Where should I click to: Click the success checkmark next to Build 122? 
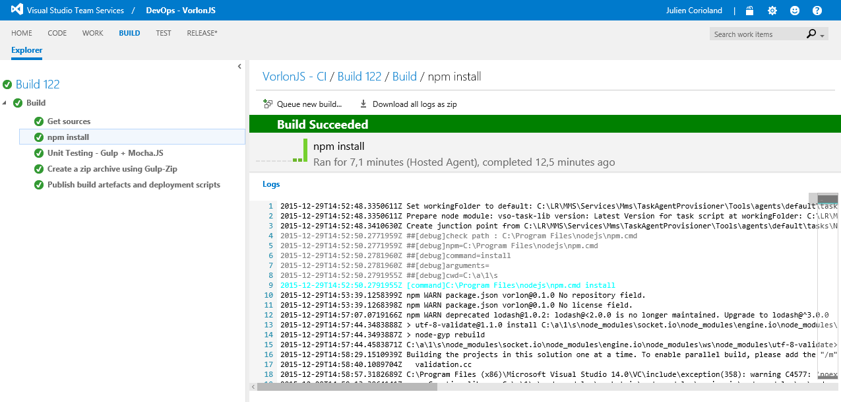click(x=7, y=84)
